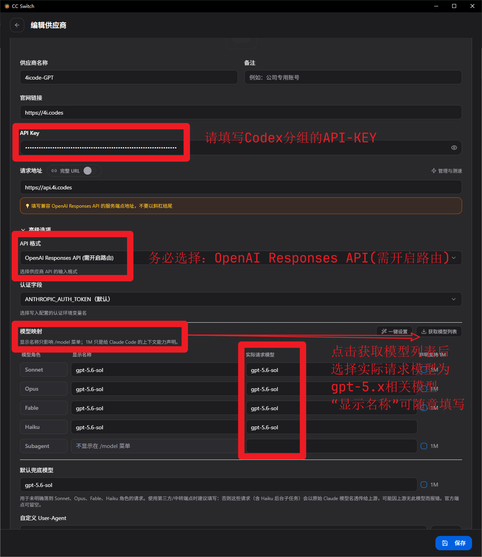Click the Fable 实际请求模型 field
The height and width of the screenshot is (557, 482).
click(332, 408)
